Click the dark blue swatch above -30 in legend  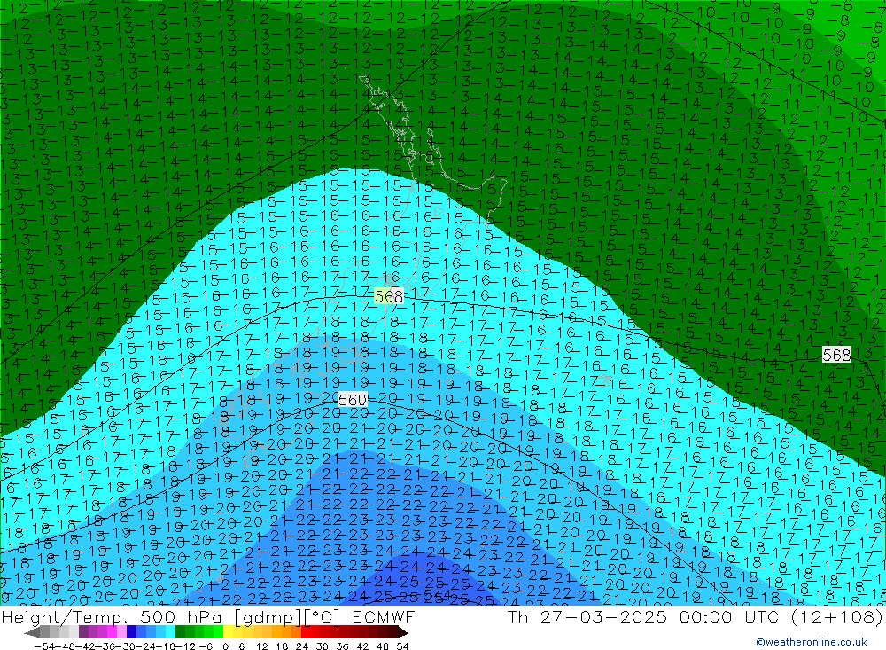click(131, 632)
